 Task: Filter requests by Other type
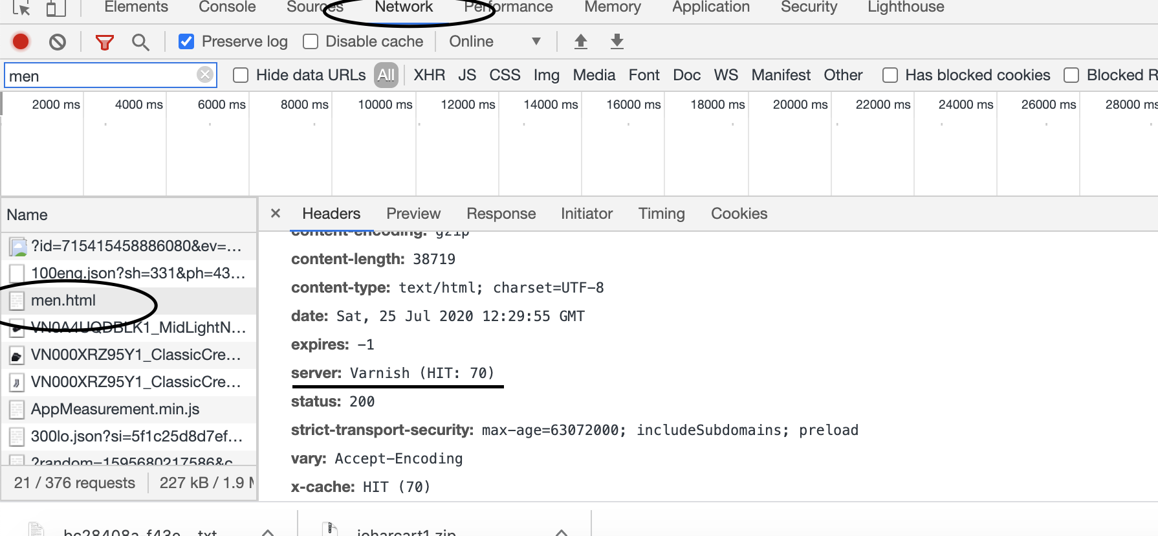(x=843, y=75)
